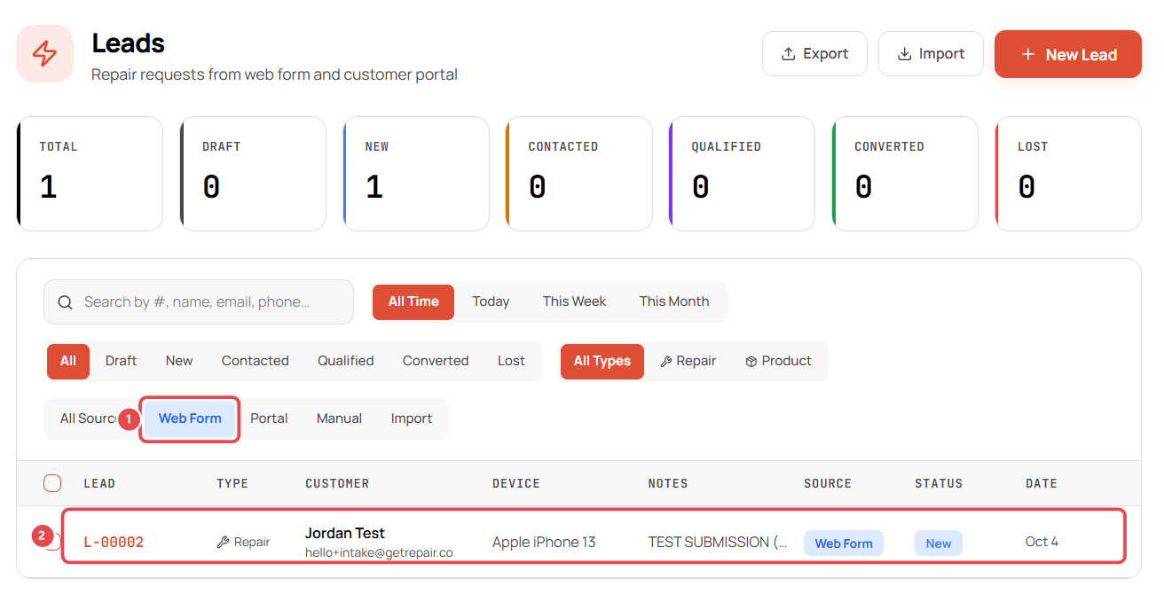Click the Draft stat card

pos(253,174)
